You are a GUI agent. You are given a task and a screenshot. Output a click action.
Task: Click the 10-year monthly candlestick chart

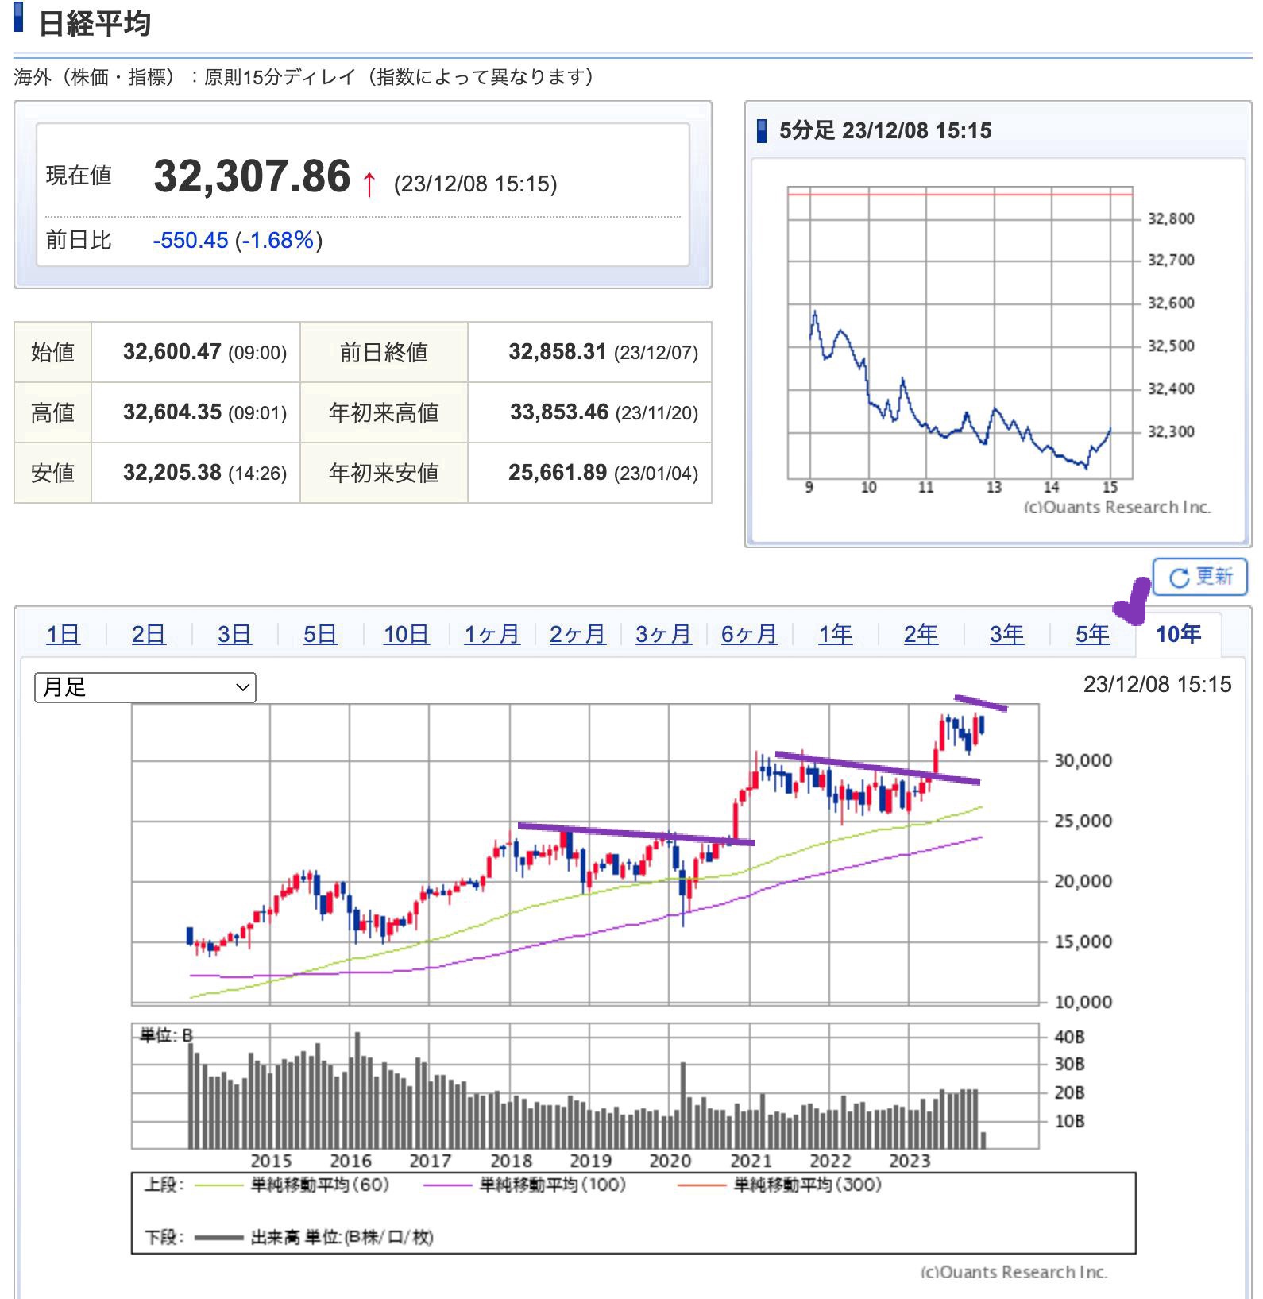585,854
